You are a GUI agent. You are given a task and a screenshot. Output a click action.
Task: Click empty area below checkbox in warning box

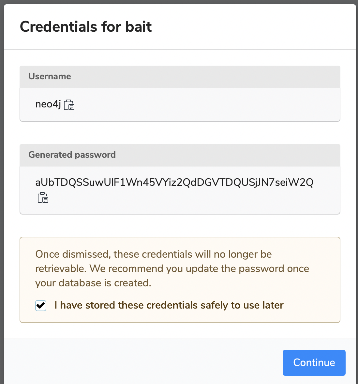(180, 317)
